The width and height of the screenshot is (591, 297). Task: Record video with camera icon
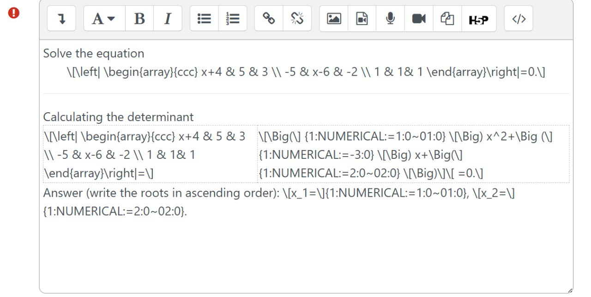coord(419,18)
